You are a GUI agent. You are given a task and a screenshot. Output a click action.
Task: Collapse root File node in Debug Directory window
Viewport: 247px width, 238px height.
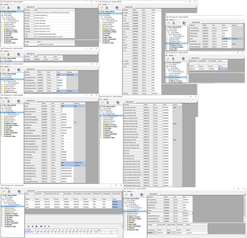[x=166, y=27]
